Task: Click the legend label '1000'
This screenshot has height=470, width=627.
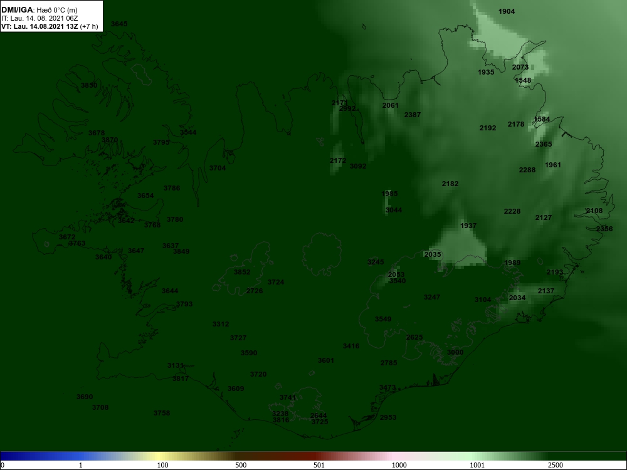Action: click(x=399, y=465)
